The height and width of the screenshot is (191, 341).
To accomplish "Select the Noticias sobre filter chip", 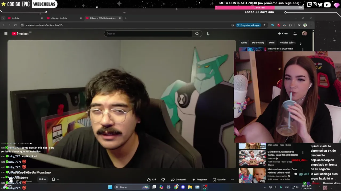I will pos(287,43).
